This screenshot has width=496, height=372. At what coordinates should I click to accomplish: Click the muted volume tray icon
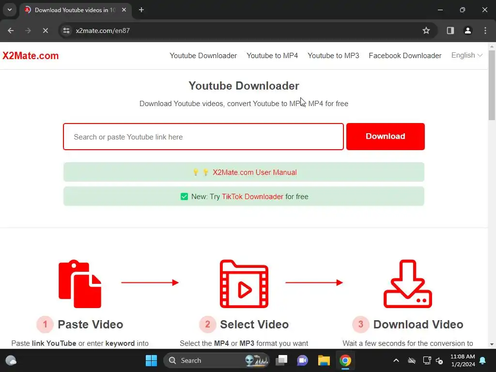pos(439,360)
